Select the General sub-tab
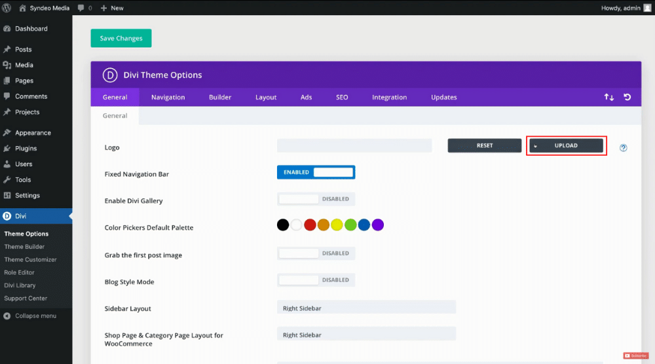 (115, 116)
